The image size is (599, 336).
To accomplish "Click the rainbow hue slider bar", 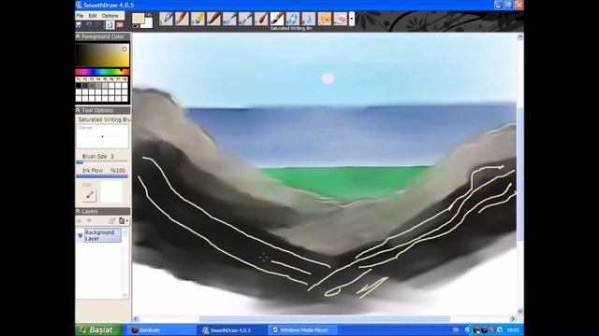I will pyautogui.click(x=102, y=72).
